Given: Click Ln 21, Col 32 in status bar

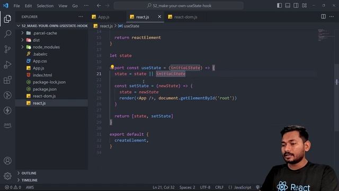Looking at the screenshot, I should coord(164,187).
